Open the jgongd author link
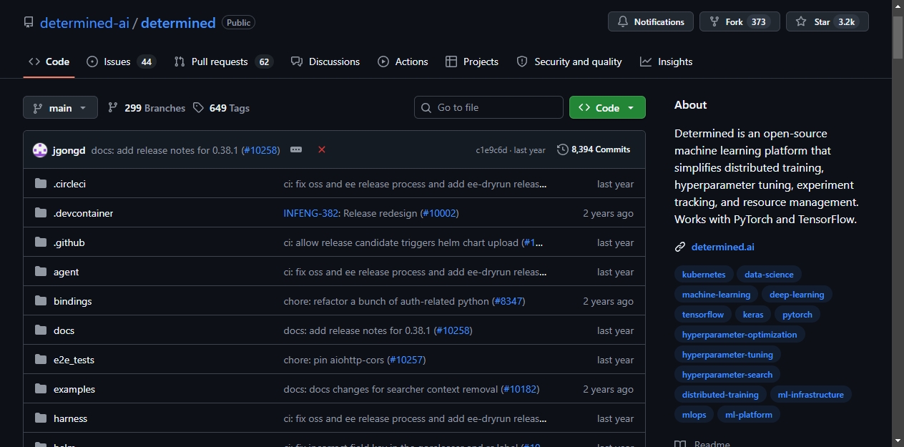Viewport: 904px width, 447px height. pyautogui.click(x=69, y=150)
